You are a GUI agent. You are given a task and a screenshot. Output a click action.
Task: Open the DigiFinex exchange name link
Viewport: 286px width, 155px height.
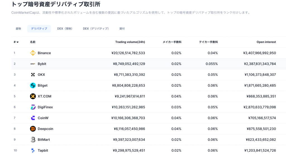pos(45,107)
